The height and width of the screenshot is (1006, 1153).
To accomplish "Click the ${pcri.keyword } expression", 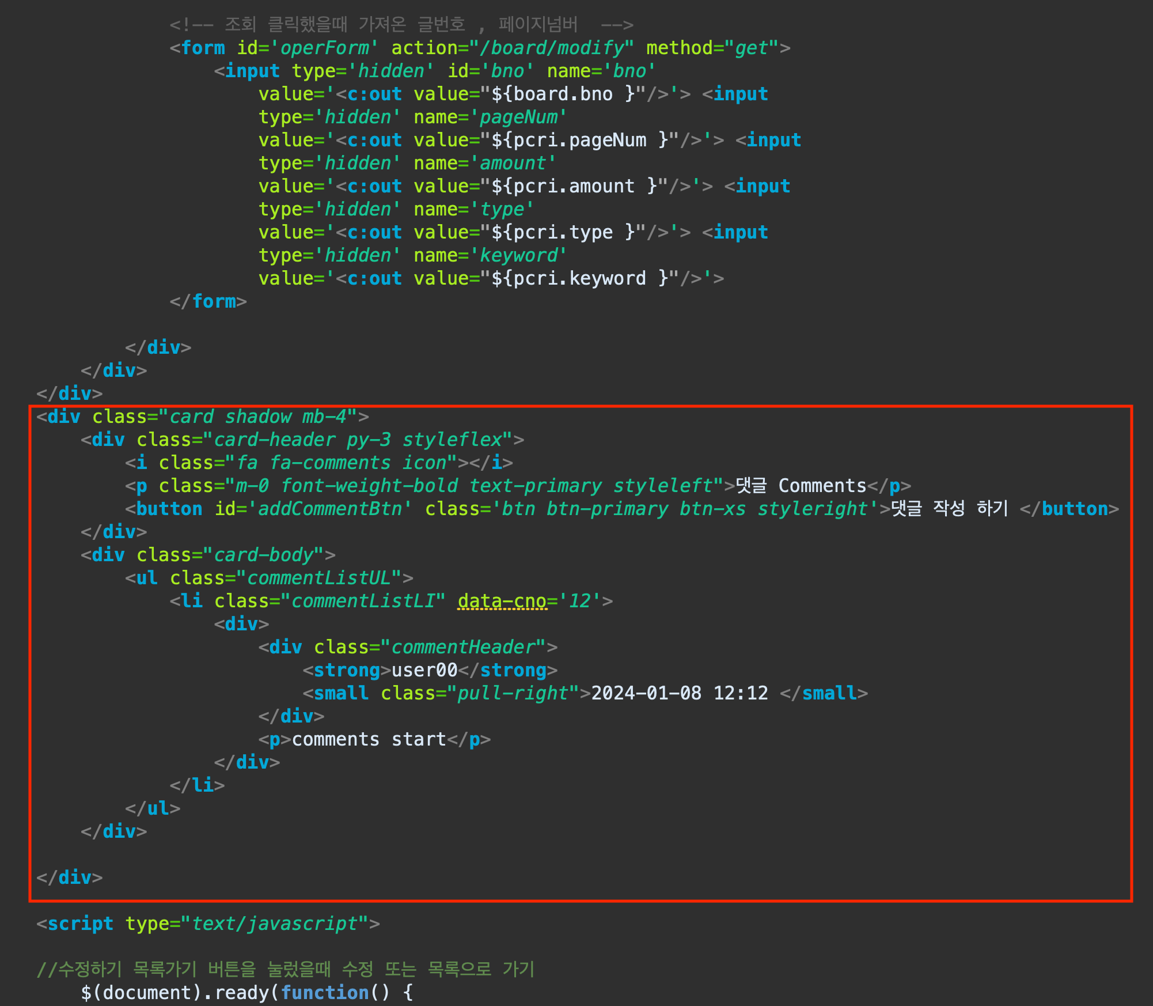I will (579, 278).
